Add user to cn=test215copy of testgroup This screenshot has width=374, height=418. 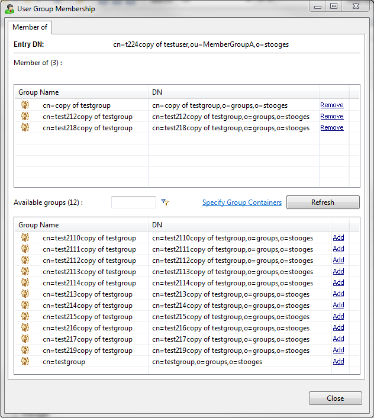pos(338,317)
